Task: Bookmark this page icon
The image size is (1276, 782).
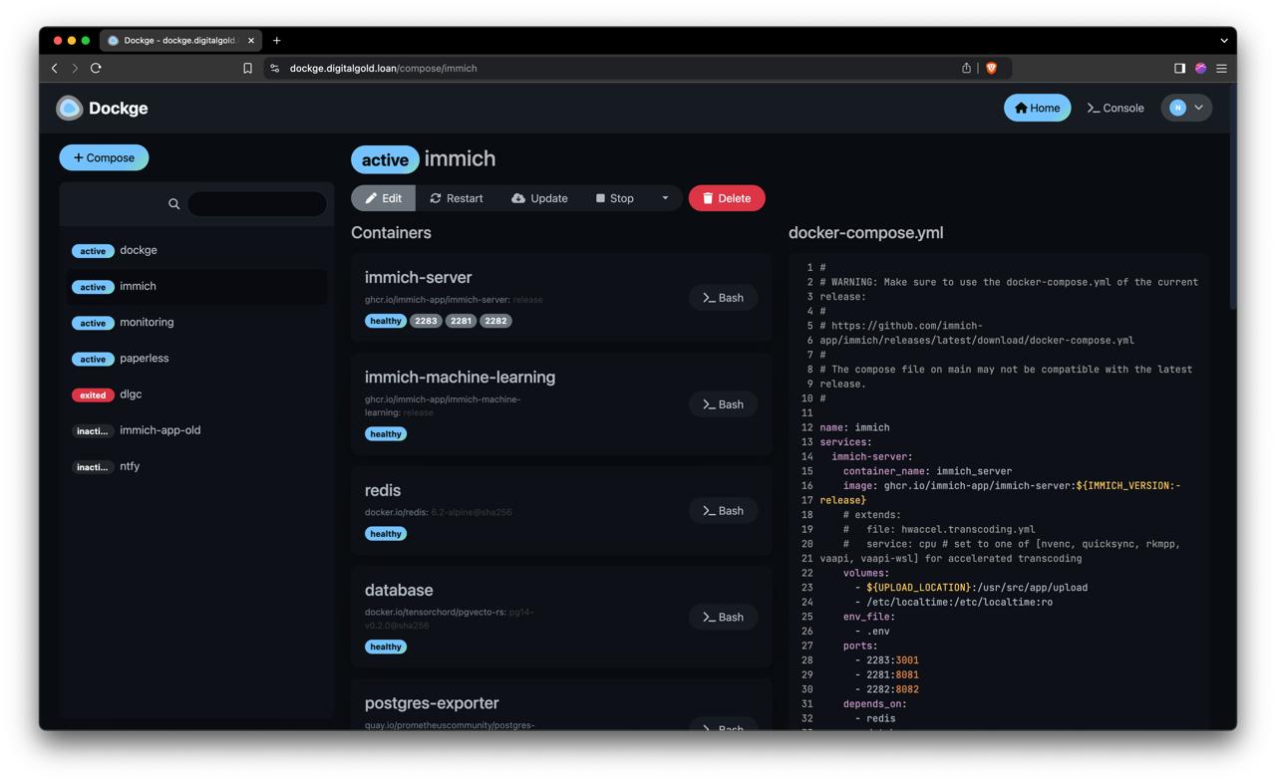Action: click(x=247, y=68)
